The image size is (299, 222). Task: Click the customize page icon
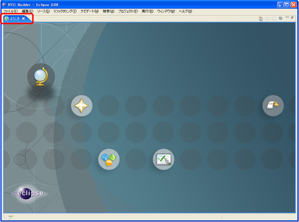point(281,18)
